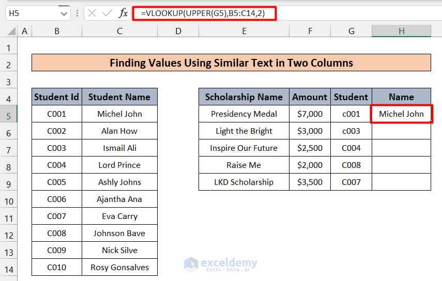
Task: Click the 'Amount' header cell
Action: point(310,97)
